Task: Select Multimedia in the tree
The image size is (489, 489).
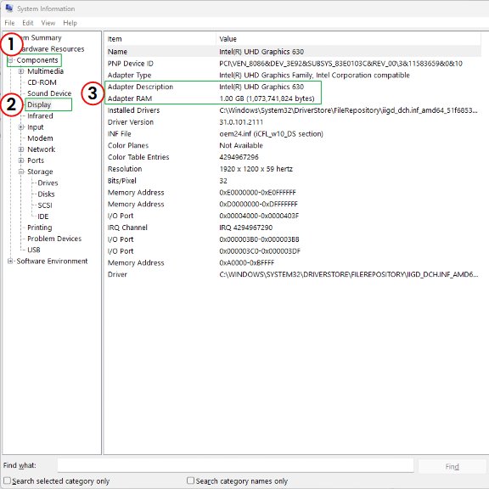Action: tap(45, 71)
